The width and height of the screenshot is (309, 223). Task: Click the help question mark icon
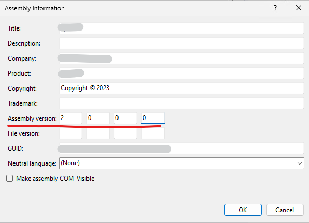point(275,8)
